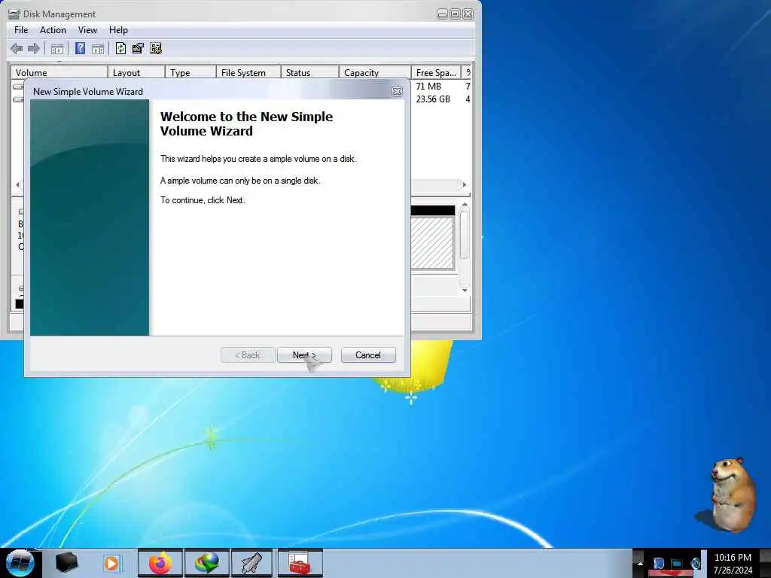This screenshot has width=771, height=578.
Task: Click the 23.56 GB free space cell
Action: 433,99
